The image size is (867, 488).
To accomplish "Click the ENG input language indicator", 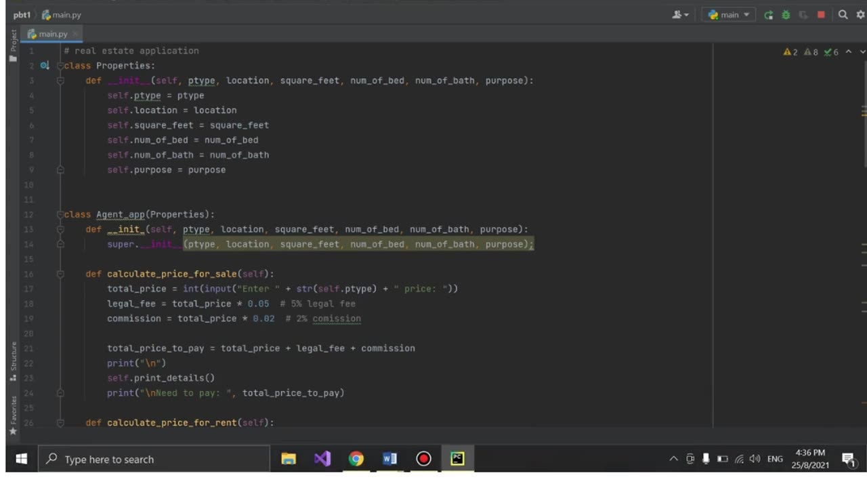I will coord(775,459).
